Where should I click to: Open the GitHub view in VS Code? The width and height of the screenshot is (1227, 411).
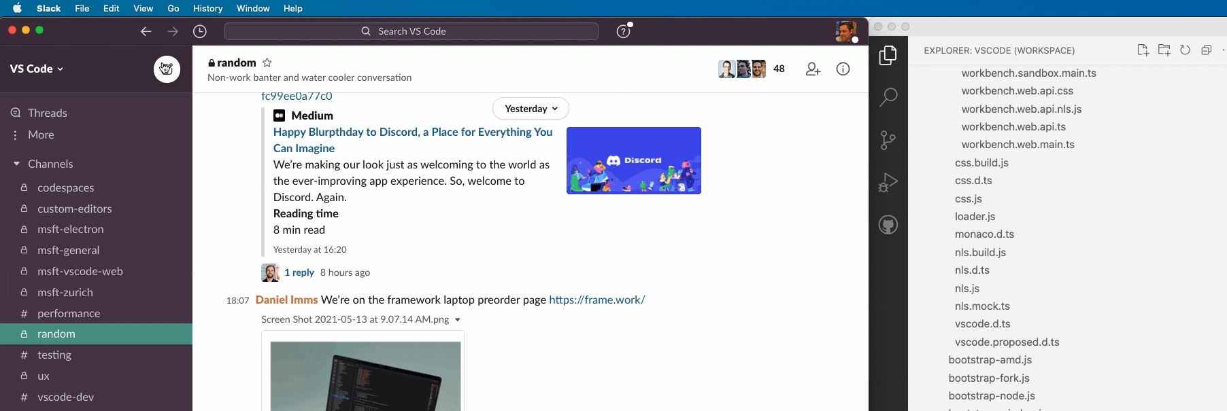coord(888,225)
